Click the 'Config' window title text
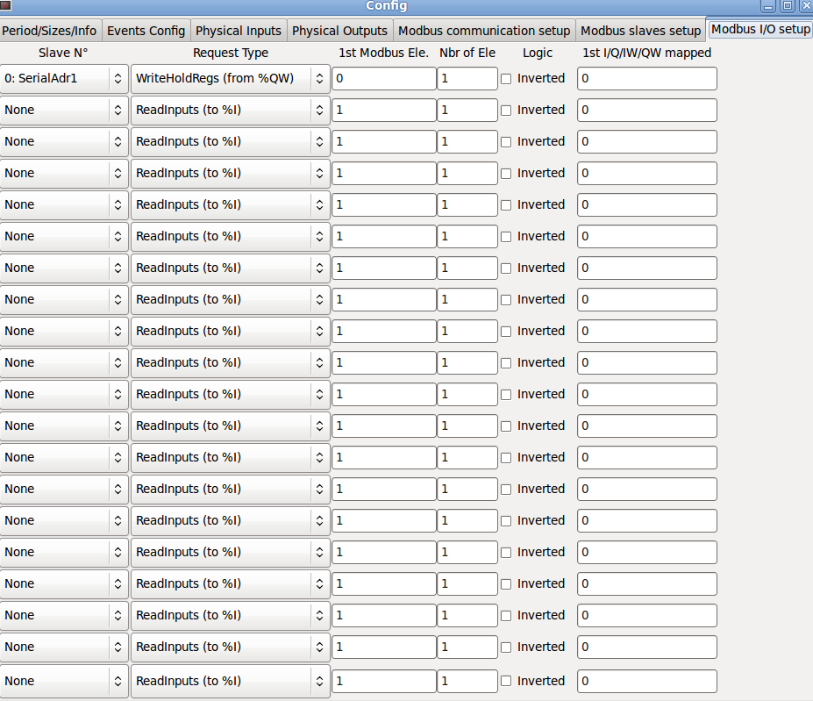Screen dimensions: 813x701 point(386,6)
